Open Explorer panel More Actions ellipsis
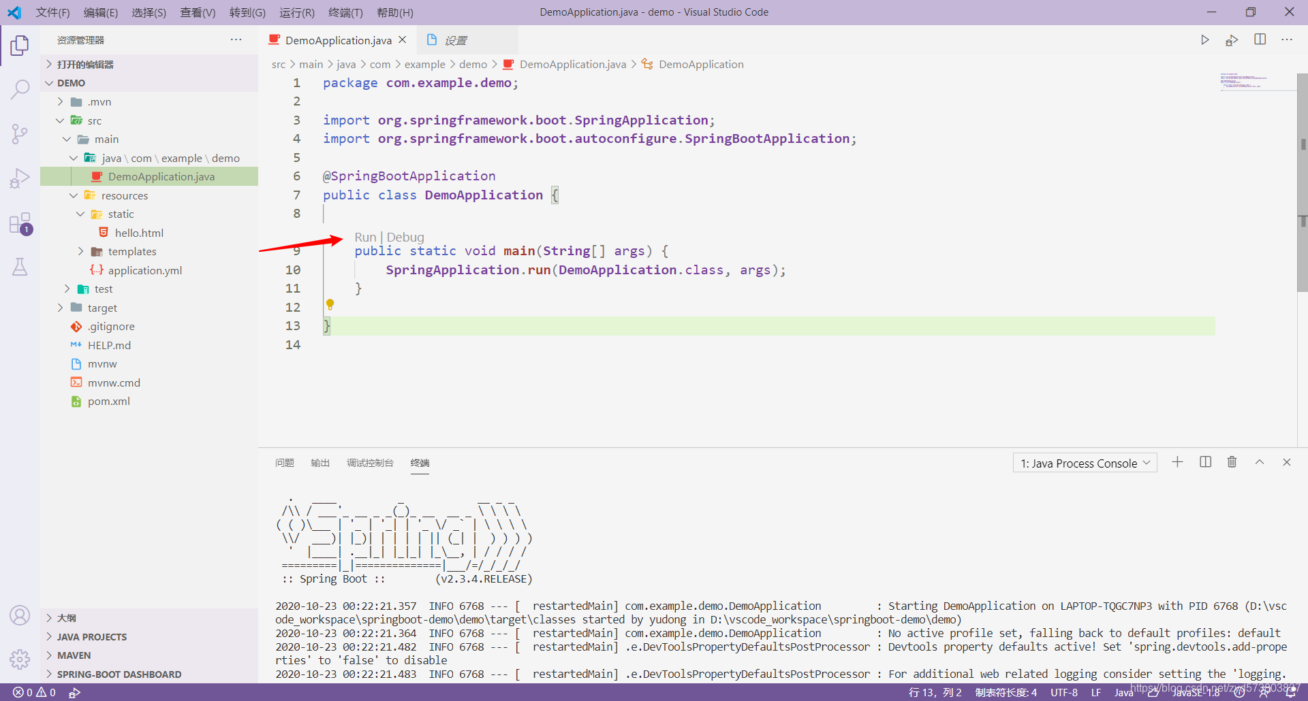 (x=236, y=39)
